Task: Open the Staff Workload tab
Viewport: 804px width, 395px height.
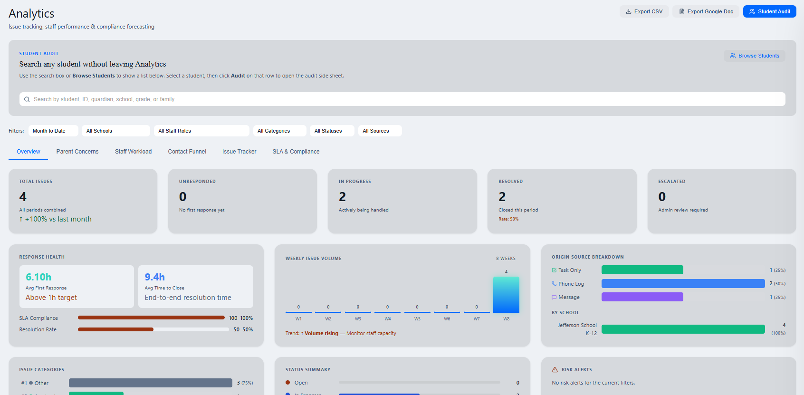Action: pyautogui.click(x=133, y=152)
